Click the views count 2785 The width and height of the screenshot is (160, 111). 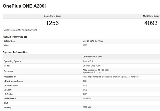(85, 45)
